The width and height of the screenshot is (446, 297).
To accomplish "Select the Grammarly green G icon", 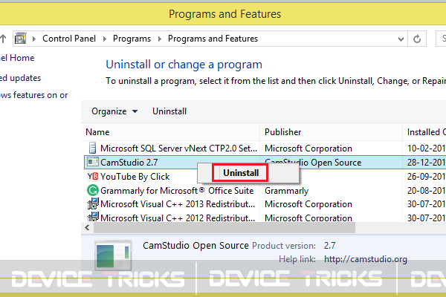I will (93, 190).
